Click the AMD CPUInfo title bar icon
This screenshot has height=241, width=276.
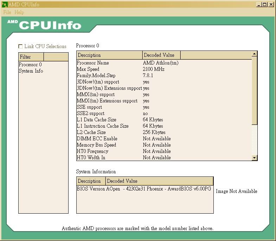(5, 4)
